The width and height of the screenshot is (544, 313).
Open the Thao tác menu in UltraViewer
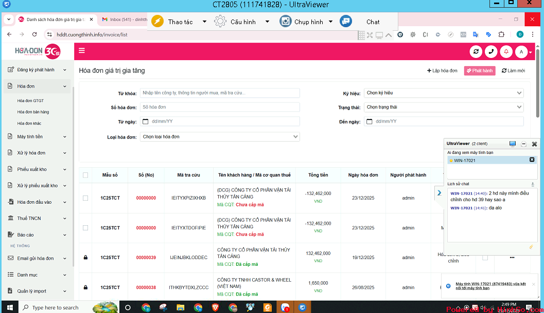click(x=180, y=22)
